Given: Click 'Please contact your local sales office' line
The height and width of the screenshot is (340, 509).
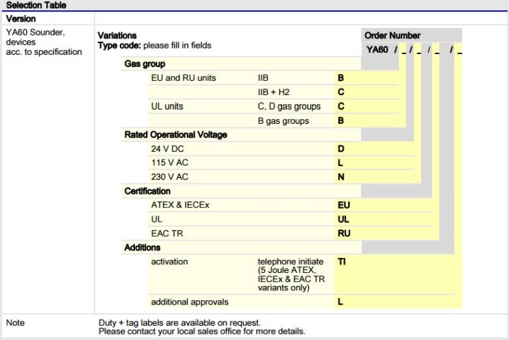Looking at the screenshot, I should (202, 332).
